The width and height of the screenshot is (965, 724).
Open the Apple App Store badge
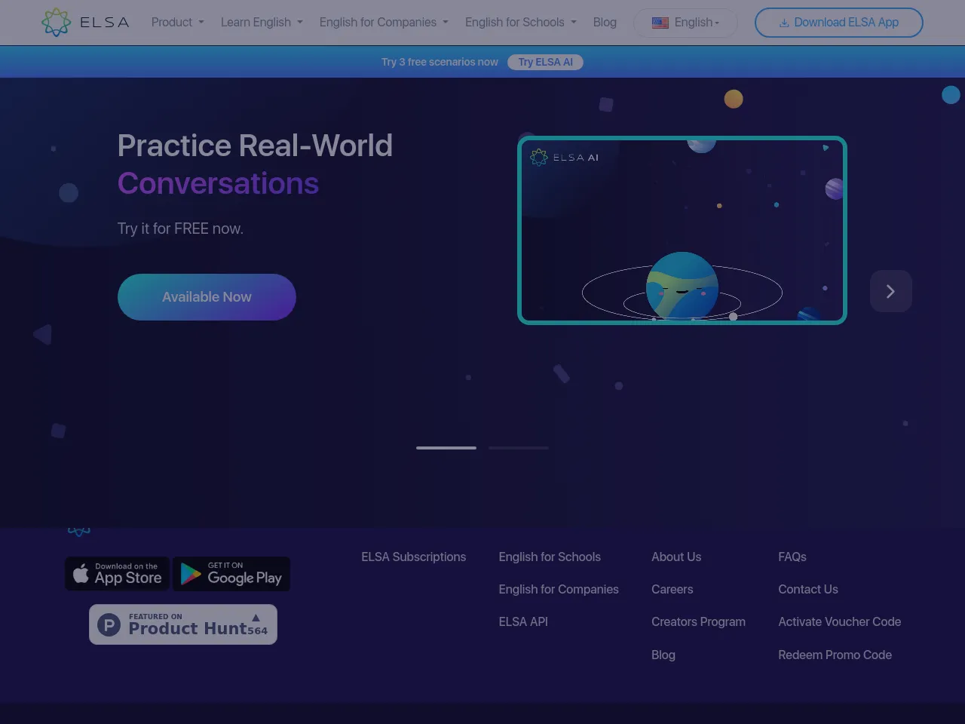[118, 574]
